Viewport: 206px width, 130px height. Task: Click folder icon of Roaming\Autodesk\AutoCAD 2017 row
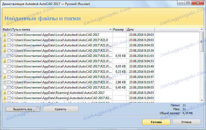click(x=4, y=93)
